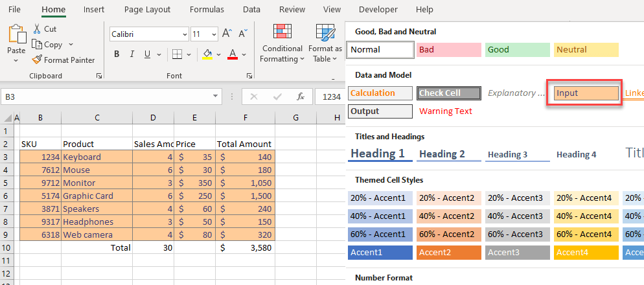Click the yellow Fill Color bucket
The image size is (644, 285).
[207, 54]
